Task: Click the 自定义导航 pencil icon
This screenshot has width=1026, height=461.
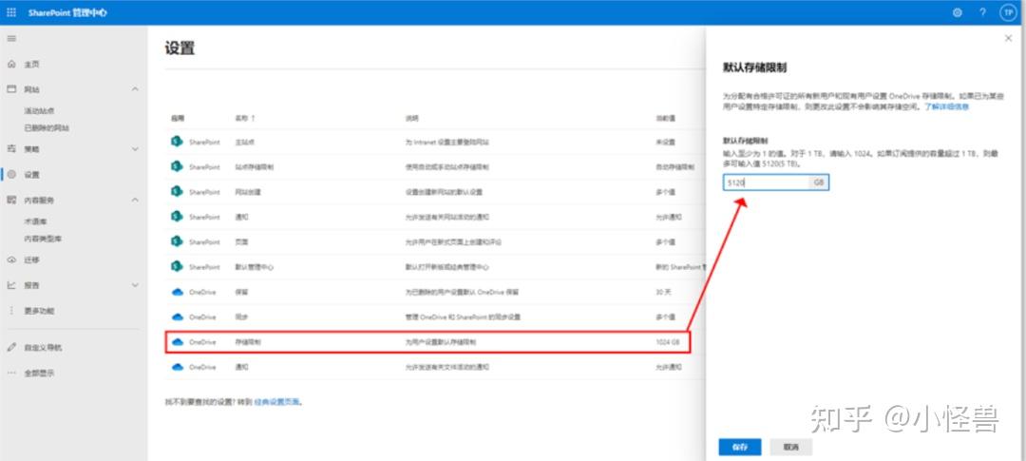Action: [11, 348]
